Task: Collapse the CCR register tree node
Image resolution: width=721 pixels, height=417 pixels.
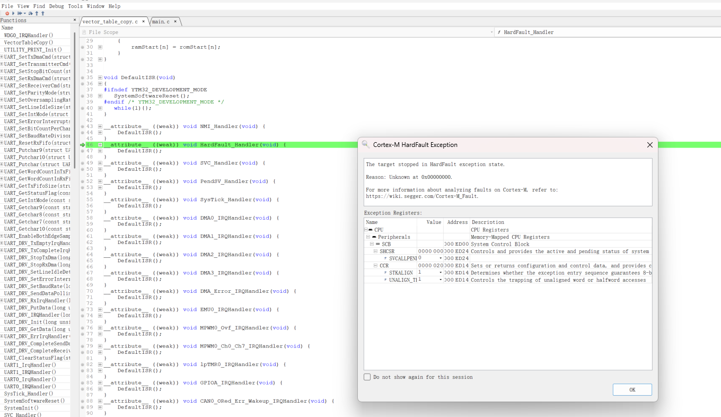Action: point(375,265)
